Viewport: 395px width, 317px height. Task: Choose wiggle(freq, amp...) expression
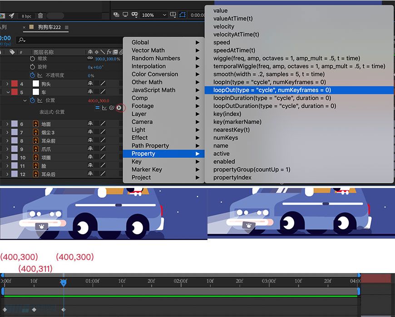tap(299, 58)
